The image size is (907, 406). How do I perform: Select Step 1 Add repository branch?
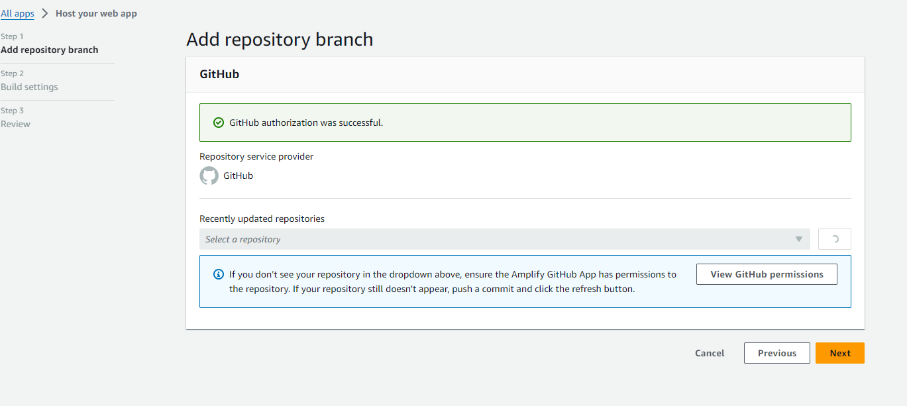click(50, 50)
